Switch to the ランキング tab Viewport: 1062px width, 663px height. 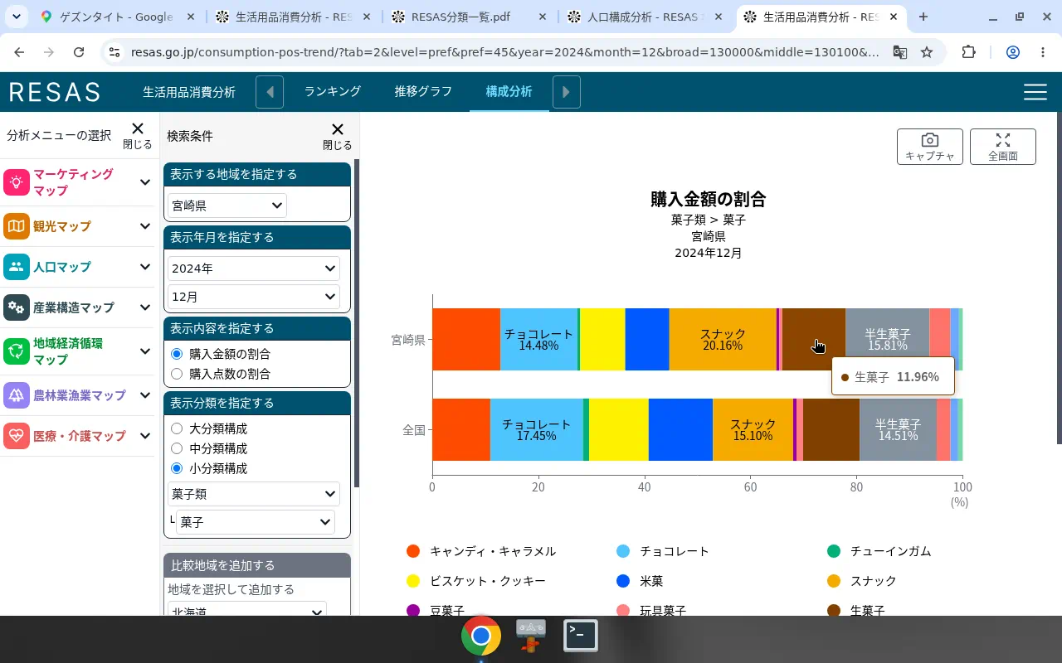(332, 92)
